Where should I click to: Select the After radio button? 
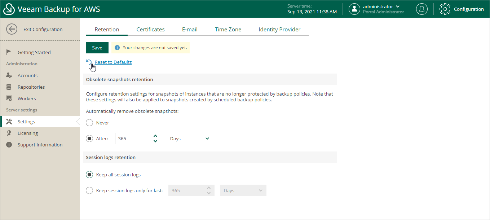pyautogui.click(x=89, y=138)
